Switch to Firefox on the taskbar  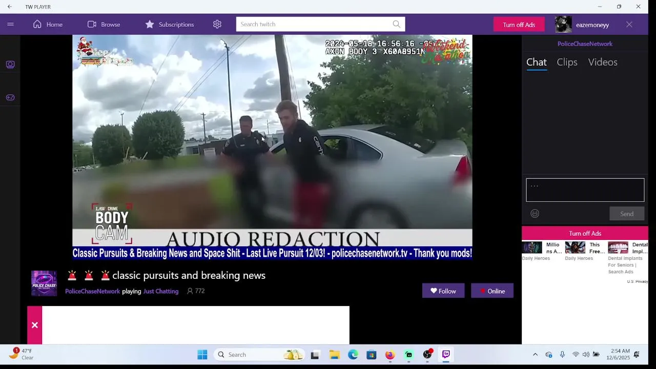point(390,355)
